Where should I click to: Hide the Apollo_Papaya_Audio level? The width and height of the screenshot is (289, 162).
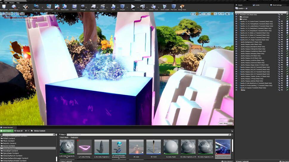click(x=237, y=44)
